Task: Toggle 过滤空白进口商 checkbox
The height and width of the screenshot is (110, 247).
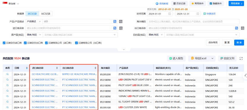Action: click(4, 43)
